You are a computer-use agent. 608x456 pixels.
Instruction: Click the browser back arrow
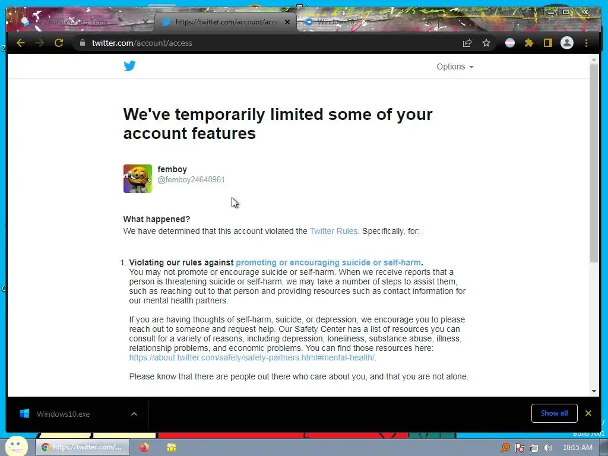(21, 43)
